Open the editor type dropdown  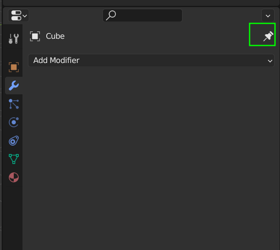point(18,16)
